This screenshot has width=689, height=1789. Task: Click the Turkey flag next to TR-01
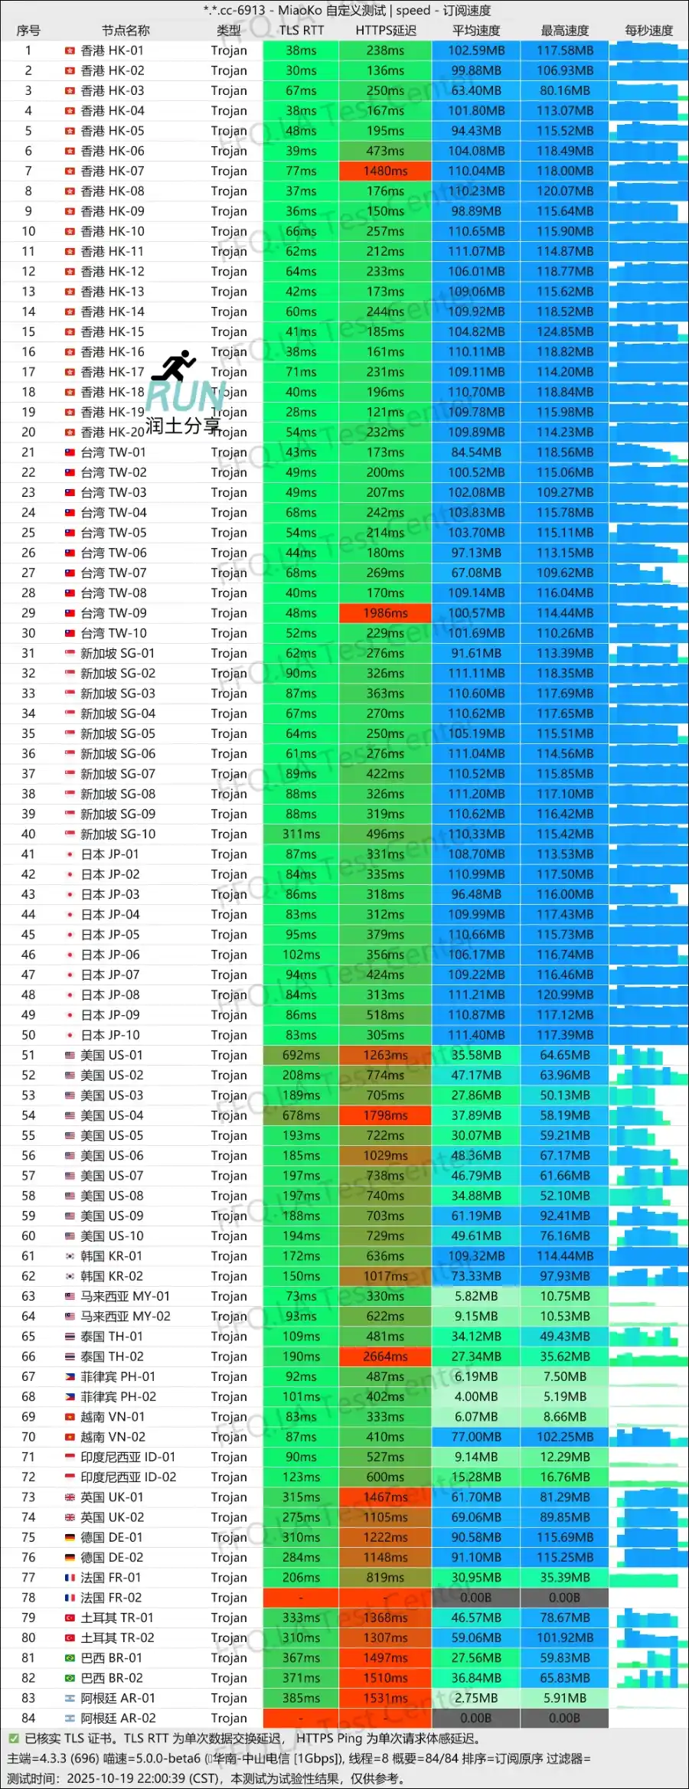click(70, 1618)
